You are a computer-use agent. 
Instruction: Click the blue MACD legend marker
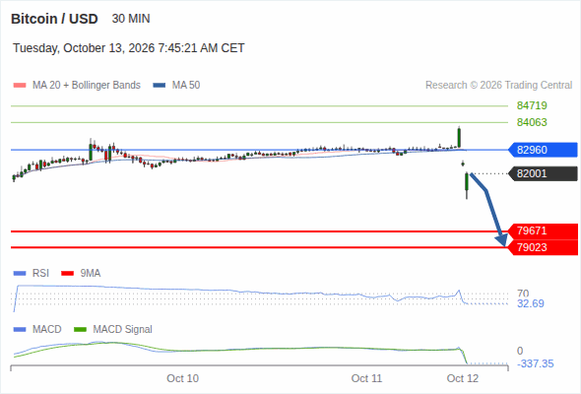click(20, 330)
